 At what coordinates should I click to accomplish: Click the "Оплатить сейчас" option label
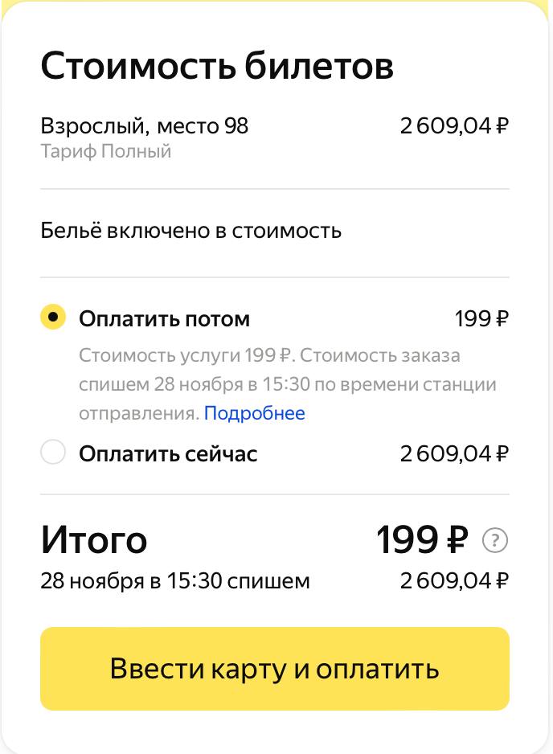pos(168,454)
